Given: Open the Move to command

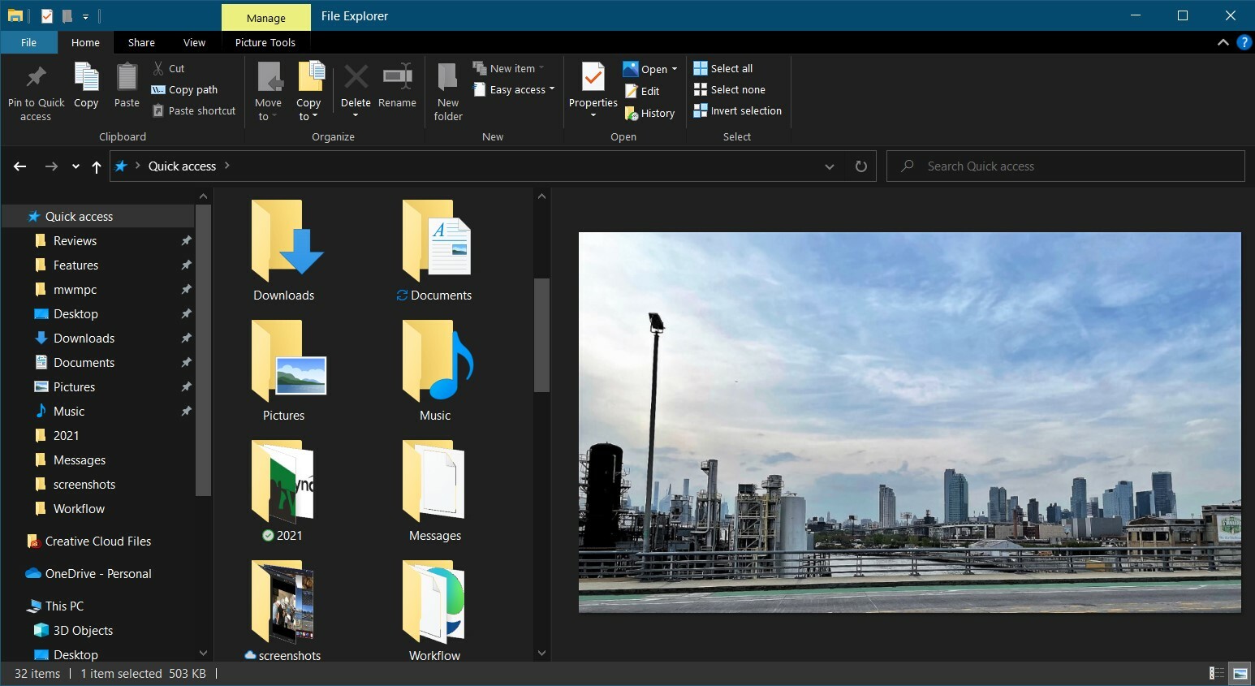Looking at the screenshot, I should click(x=269, y=92).
